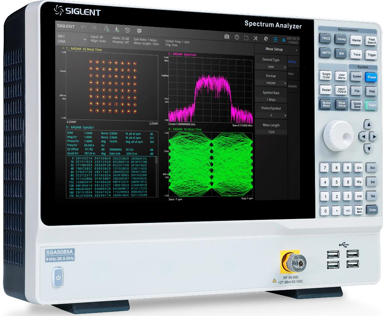Click the file document icon in toolbar
This screenshot has height=316, width=383.
[246, 38]
